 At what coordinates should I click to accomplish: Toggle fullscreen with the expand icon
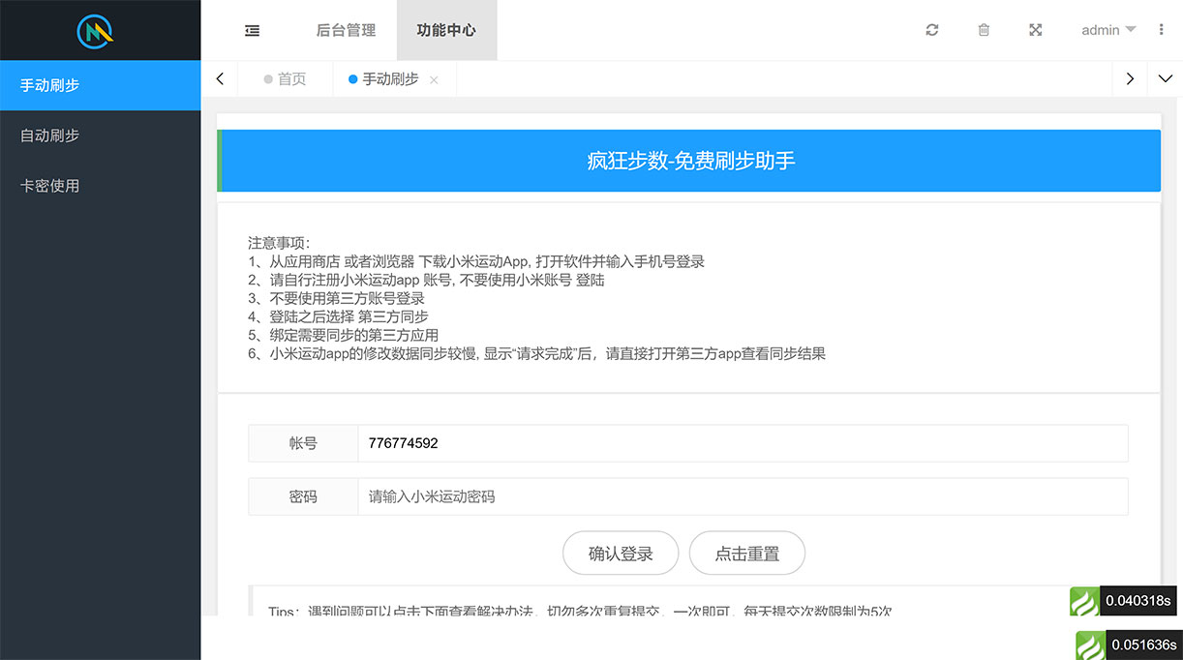point(1035,30)
